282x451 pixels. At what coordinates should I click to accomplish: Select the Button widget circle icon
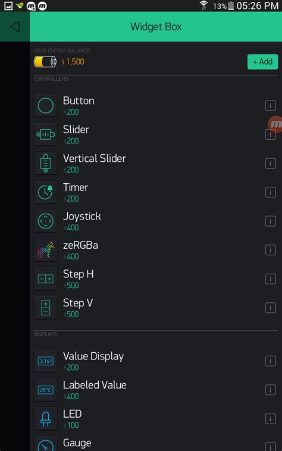[46, 105]
